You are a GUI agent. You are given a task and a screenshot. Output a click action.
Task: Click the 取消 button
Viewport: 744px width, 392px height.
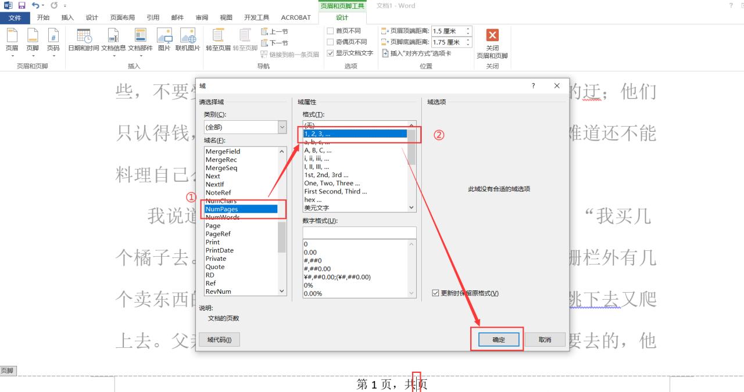point(545,340)
